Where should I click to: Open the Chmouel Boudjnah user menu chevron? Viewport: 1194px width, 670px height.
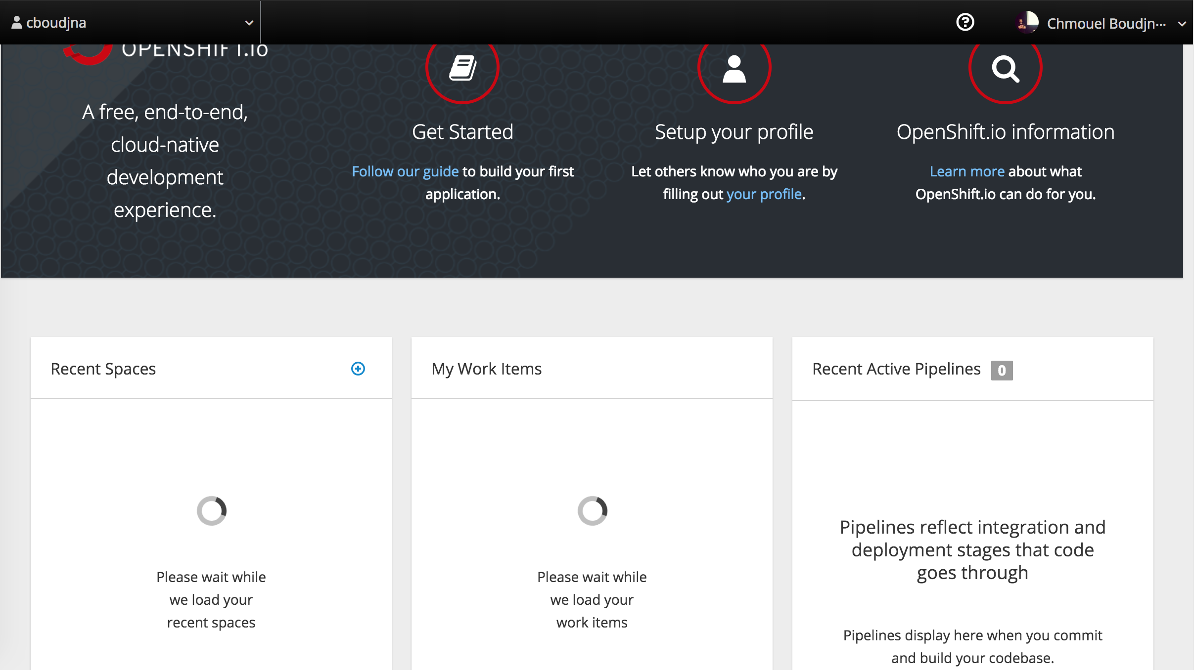[x=1182, y=23]
